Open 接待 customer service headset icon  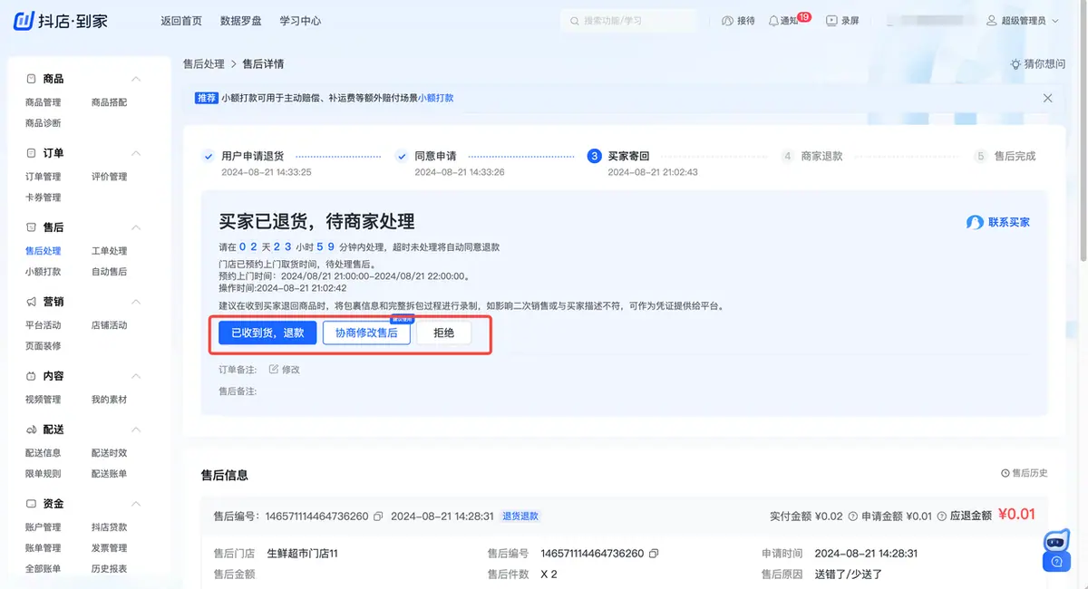click(727, 21)
